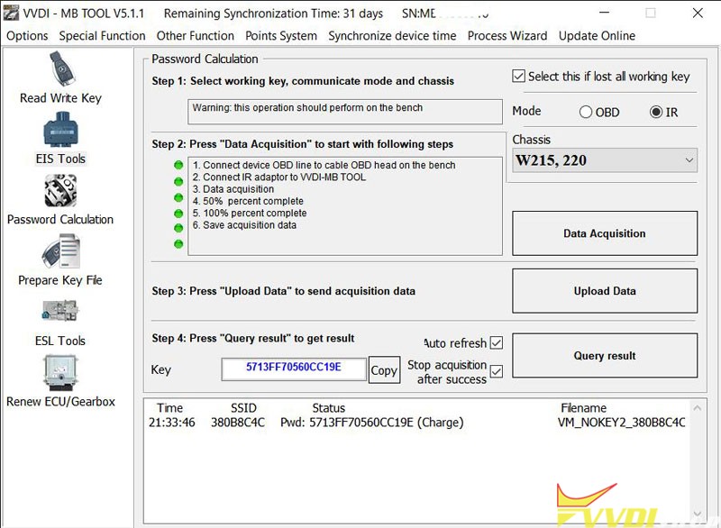721x528 pixels.
Task: Open the Update Online menu
Action: 597,36
